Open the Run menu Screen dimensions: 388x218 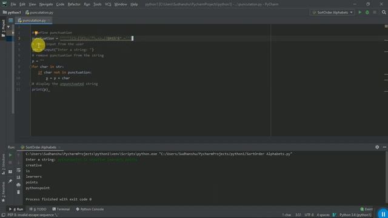(87, 4)
